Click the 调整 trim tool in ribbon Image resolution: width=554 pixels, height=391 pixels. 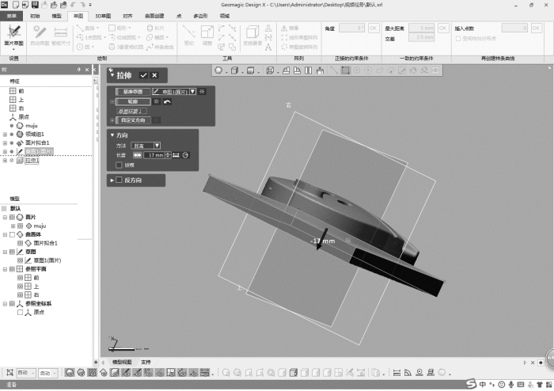pos(207,36)
